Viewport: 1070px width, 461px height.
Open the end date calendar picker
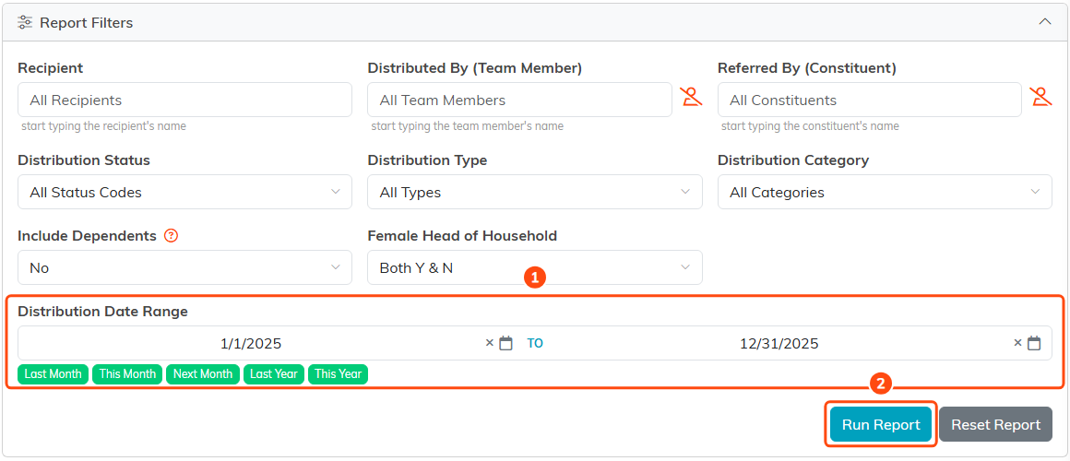[x=1035, y=343]
